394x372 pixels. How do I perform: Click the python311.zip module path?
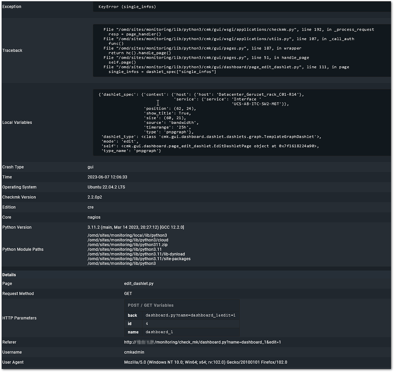point(127,245)
